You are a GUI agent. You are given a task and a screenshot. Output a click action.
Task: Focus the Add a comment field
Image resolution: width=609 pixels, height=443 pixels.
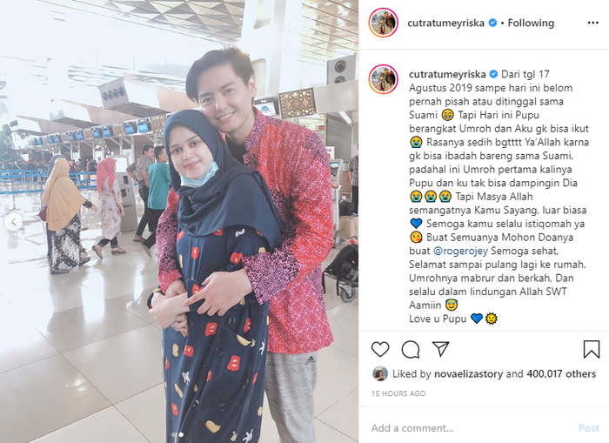tap(470, 428)
